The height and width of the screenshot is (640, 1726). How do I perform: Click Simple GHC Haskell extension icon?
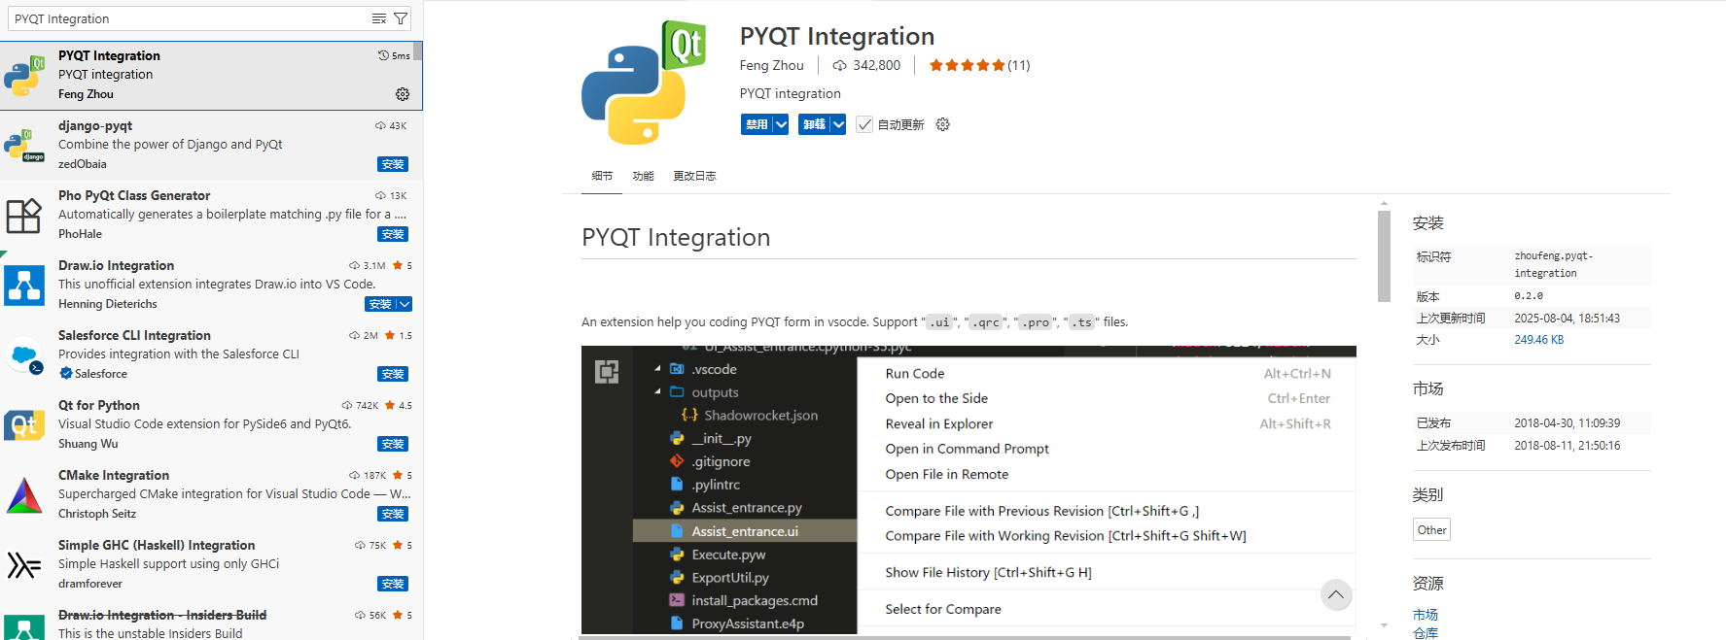(24, 565)
